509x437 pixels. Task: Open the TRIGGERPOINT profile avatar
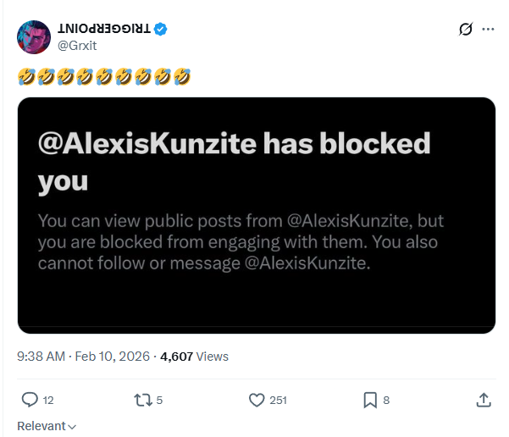34,37
